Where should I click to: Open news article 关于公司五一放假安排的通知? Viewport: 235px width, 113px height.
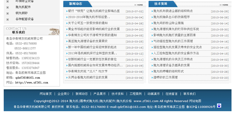click(x=88, y=23)
